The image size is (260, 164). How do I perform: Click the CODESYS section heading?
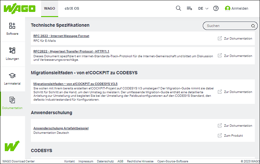(x=41, y=150)
